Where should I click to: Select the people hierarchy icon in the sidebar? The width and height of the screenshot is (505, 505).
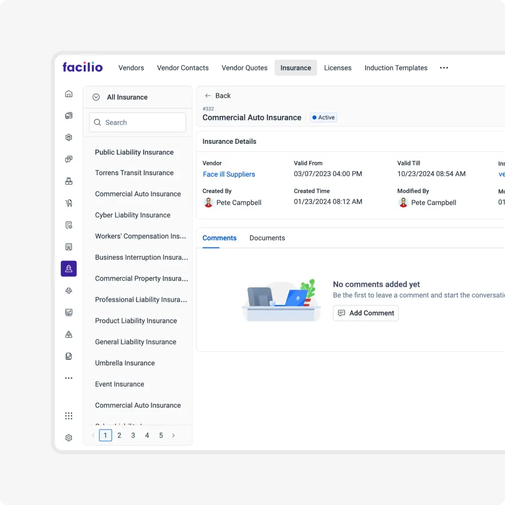click(69, 334)
